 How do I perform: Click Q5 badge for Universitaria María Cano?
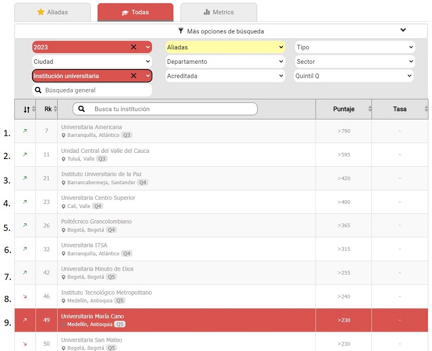pos(120,324)
